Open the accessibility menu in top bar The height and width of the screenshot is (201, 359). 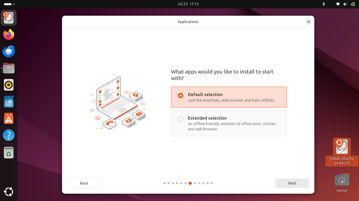324,4
